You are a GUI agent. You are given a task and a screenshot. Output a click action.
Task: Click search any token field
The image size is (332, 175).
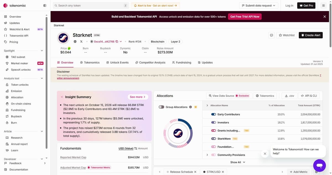coord(91,6)
